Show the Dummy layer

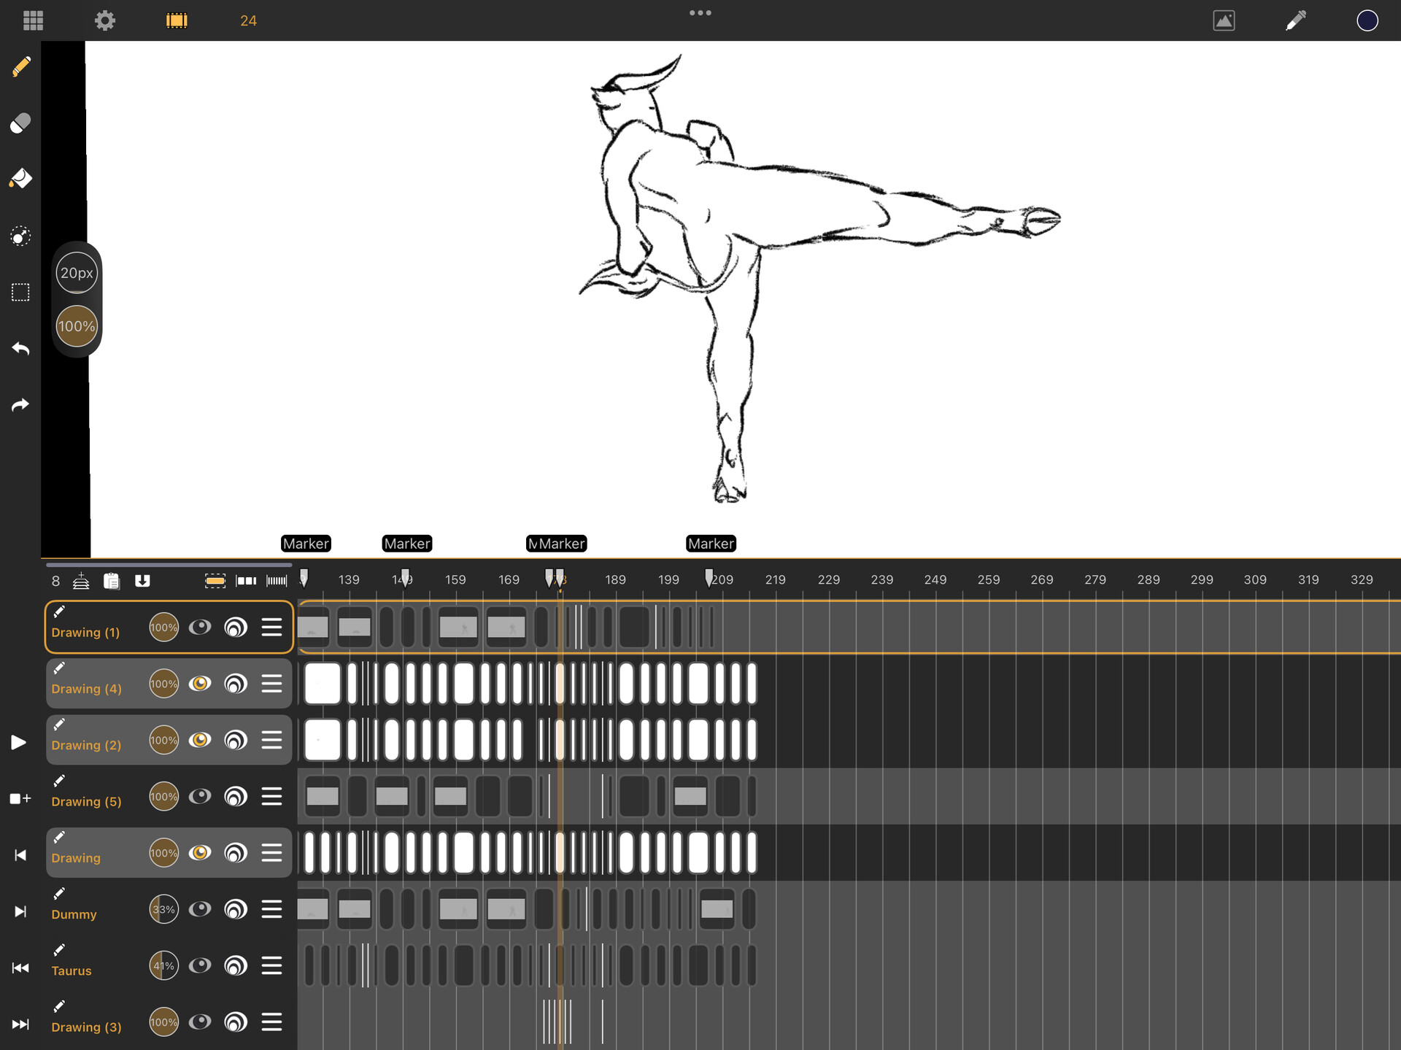(201, 909)
